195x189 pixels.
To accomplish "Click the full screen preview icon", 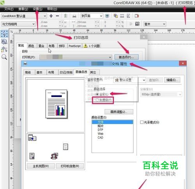I will (107, 16).
